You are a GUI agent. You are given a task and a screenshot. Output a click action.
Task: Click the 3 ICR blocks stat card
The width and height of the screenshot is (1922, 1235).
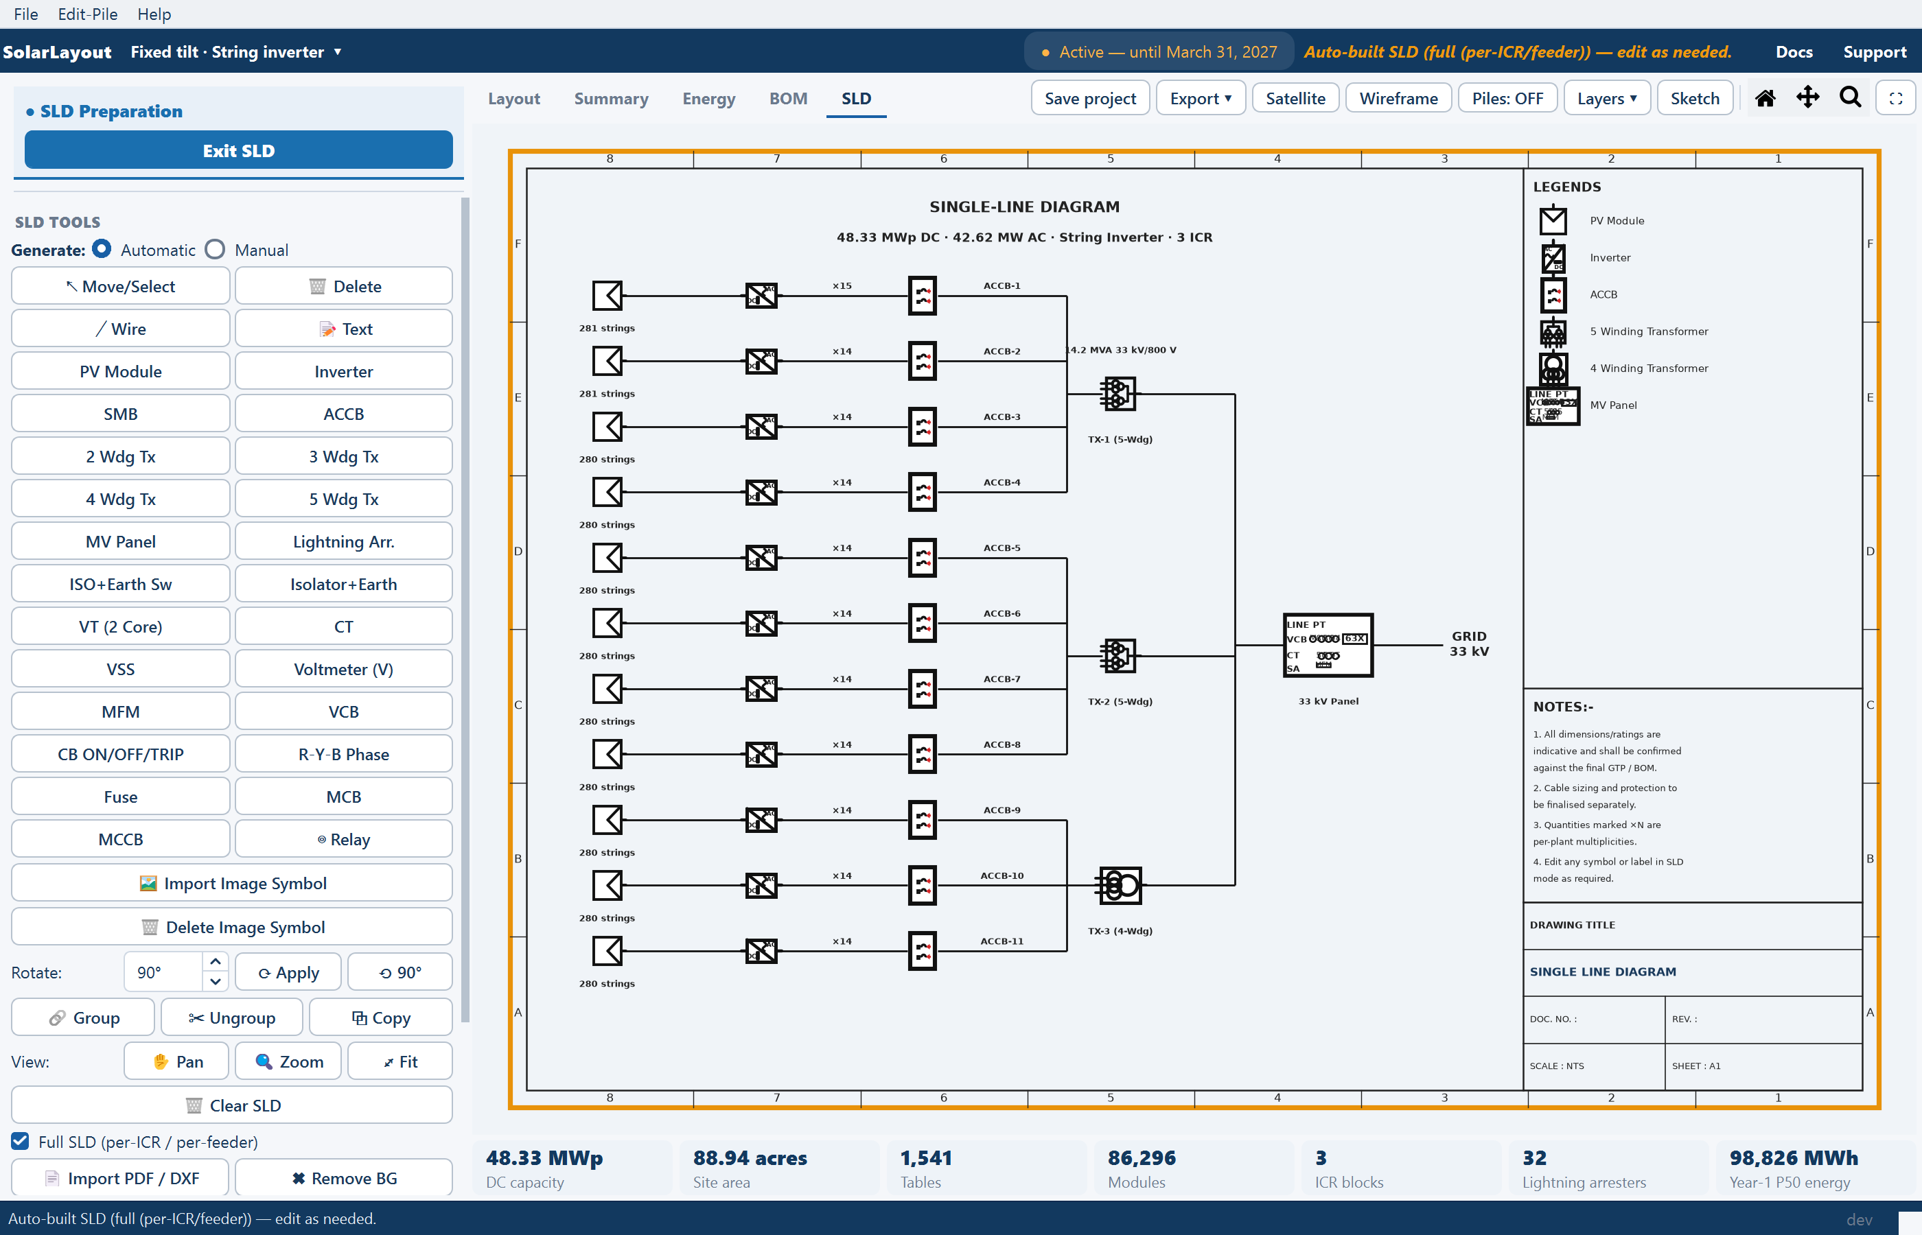(x=1400, y=1168)
